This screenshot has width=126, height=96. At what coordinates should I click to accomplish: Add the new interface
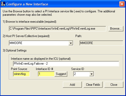pyautogui.click(x=72, y=85)
